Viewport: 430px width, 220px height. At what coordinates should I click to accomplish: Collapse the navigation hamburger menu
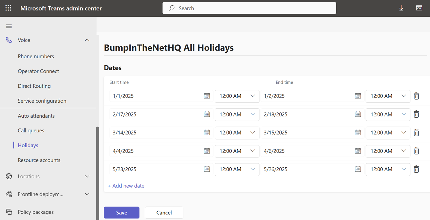click(9, 26)
